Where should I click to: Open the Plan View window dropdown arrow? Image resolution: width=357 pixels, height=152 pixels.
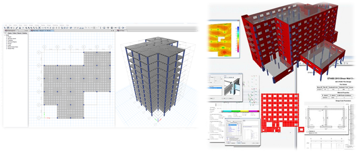(111, 30)
